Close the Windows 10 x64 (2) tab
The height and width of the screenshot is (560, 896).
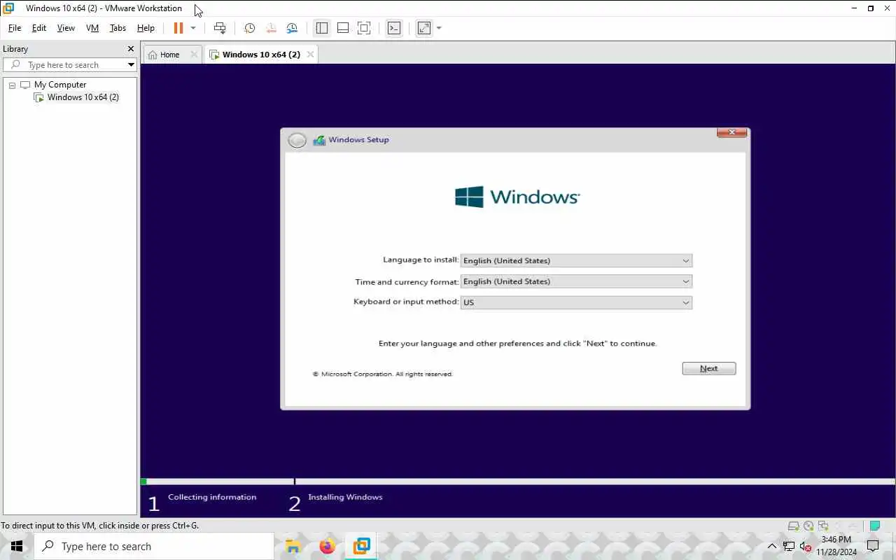click(x=310, y=55)
